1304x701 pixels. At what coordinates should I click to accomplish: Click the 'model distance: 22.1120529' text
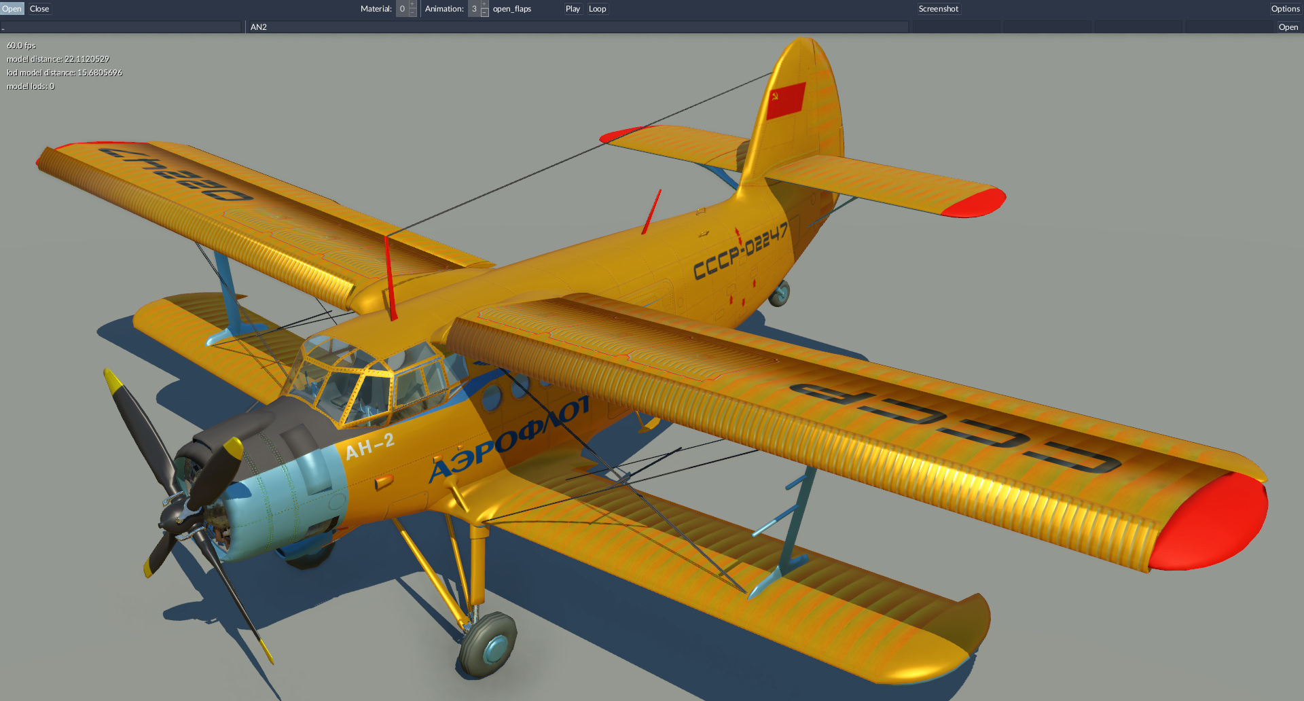(x=58, y=59)
